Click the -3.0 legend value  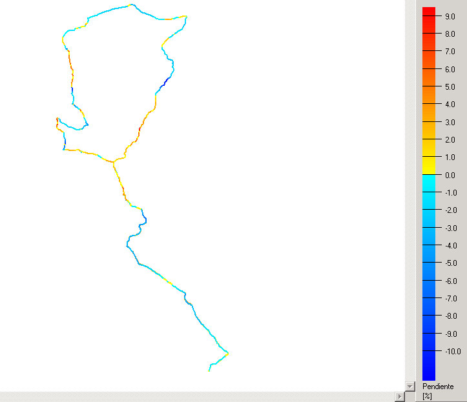451,228
